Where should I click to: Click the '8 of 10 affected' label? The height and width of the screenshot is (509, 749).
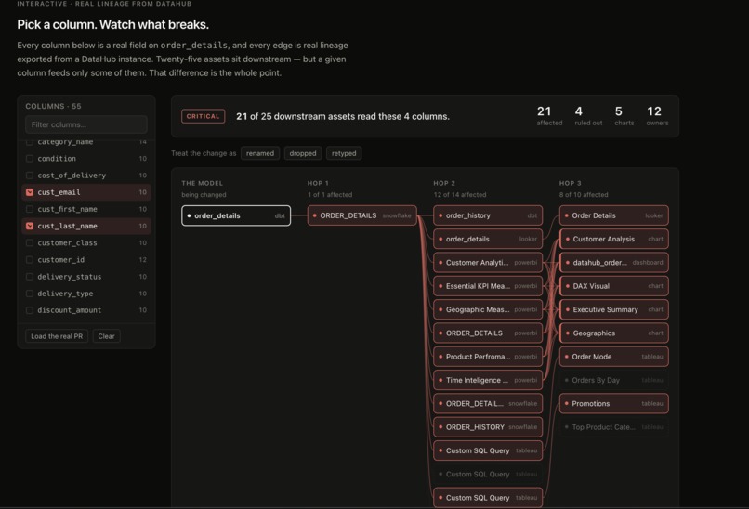584,195
